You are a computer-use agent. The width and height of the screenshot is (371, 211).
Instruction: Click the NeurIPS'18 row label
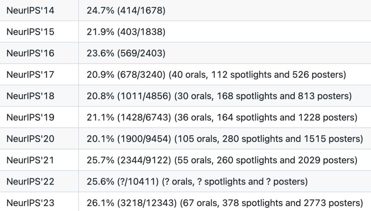(30, 96)
